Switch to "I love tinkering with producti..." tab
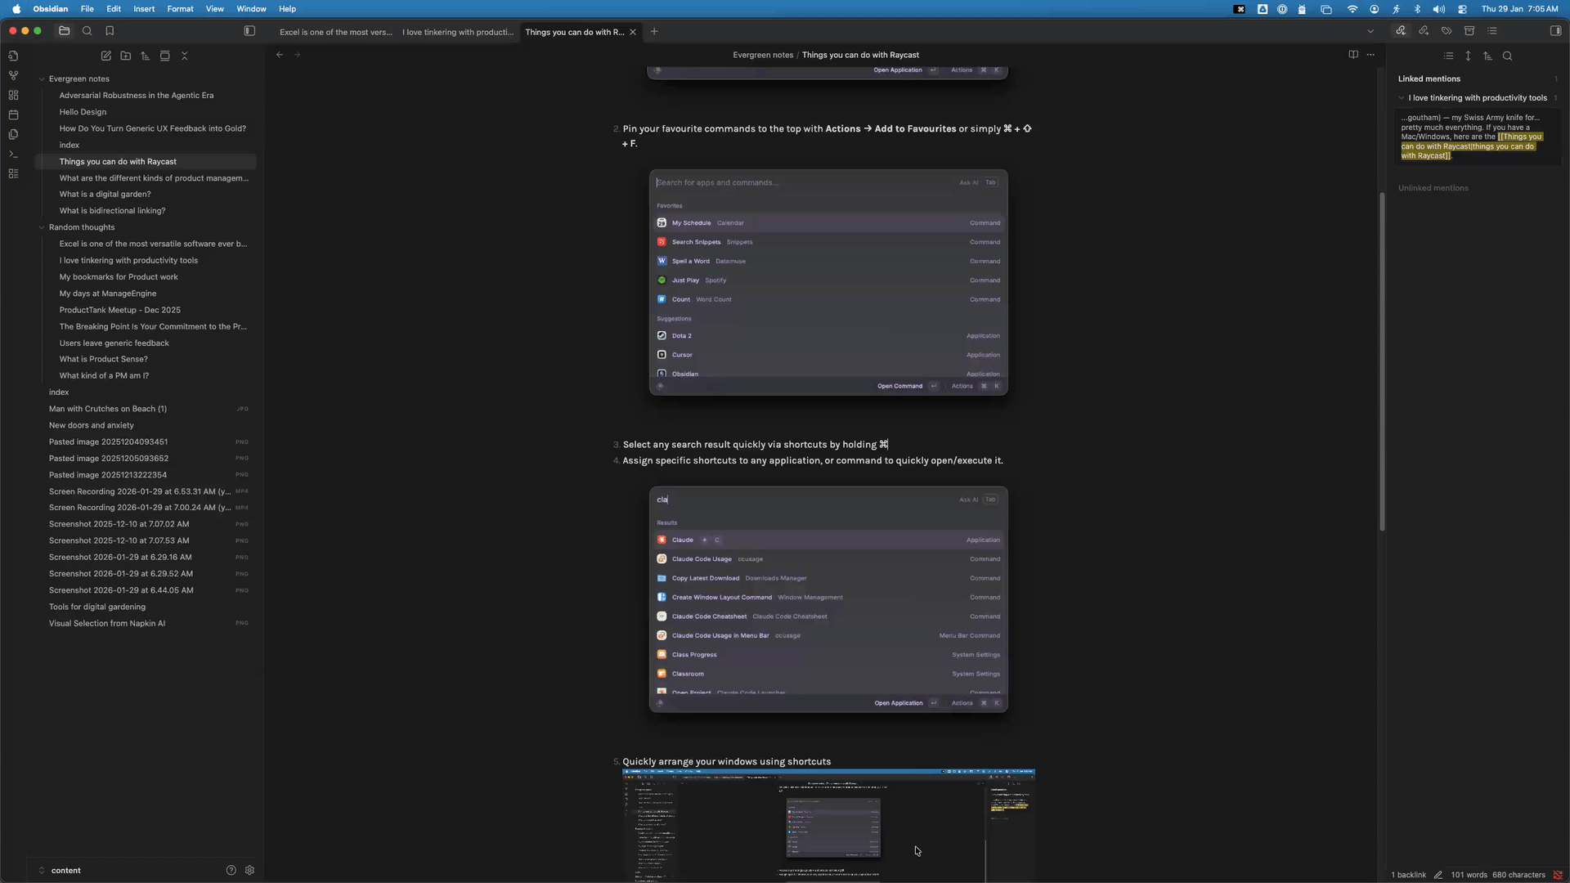Screen dimensions: 1570x883 (458, 32)
